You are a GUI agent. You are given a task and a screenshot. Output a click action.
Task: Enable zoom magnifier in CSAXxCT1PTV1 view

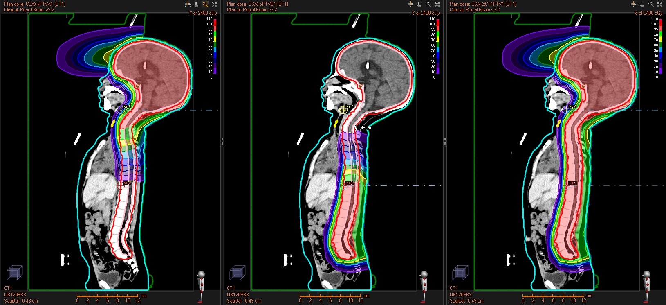click(x=651, y=4)
